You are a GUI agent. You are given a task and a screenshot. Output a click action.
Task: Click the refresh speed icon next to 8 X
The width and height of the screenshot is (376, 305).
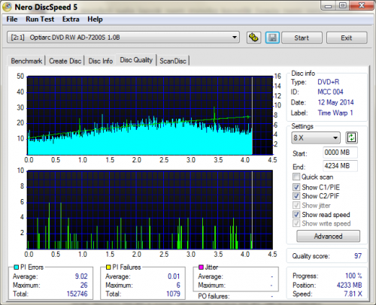point(351,137)
